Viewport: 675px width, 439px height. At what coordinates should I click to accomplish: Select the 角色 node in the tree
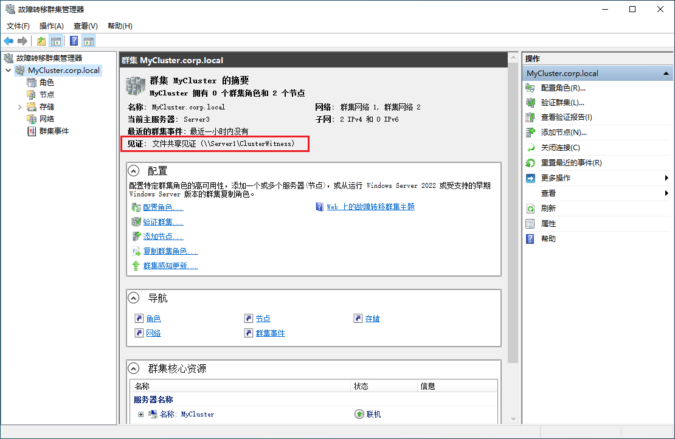(x=46, y=82)
